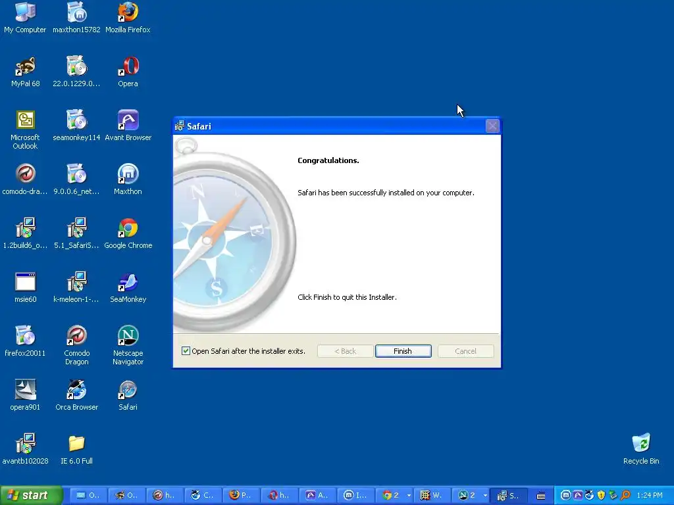
Task: Select the 22.0.1229.0 installer icon
Action: (x=76, y=72)
